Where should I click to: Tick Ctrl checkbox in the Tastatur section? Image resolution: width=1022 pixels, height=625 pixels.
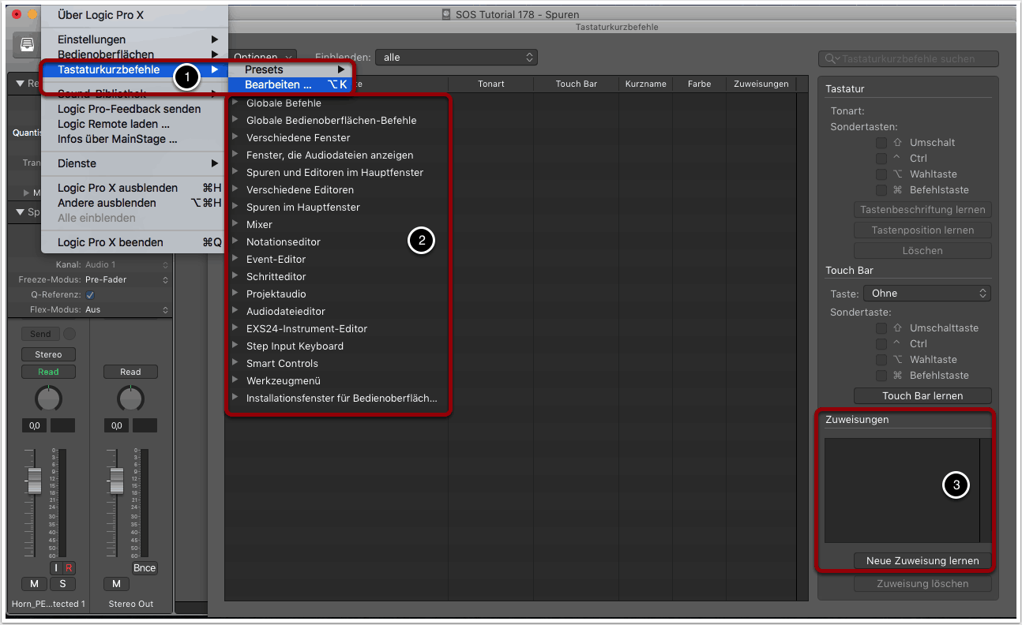click(x=881, y=159)
